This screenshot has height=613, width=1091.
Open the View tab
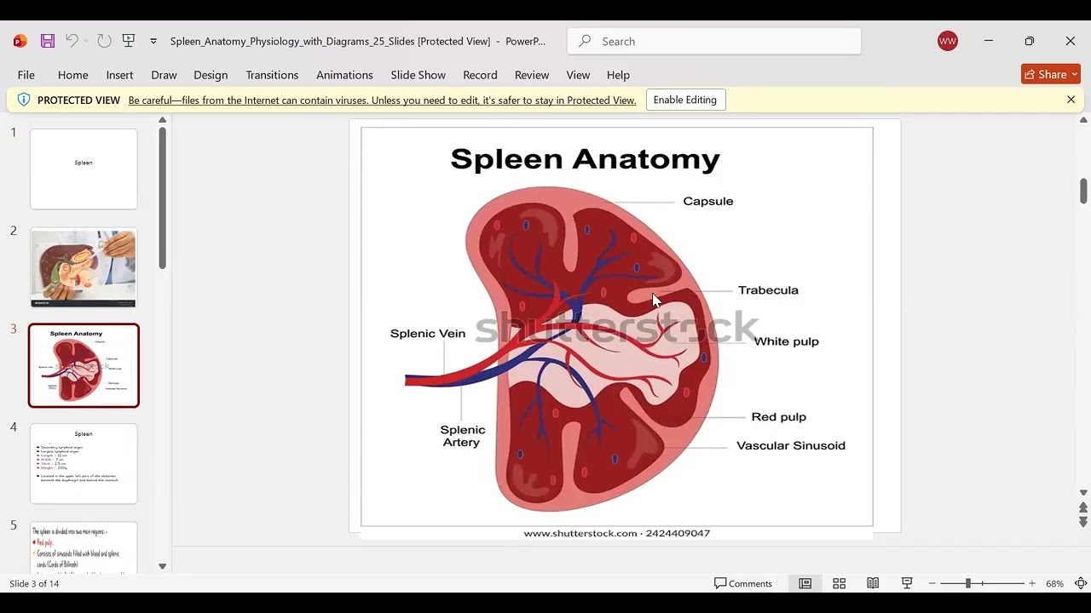point(578,75)
